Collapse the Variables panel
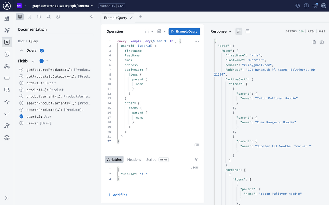 click(197, 160)
